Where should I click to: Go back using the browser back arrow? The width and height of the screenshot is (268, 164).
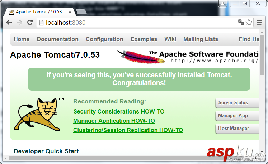(9, 22)
